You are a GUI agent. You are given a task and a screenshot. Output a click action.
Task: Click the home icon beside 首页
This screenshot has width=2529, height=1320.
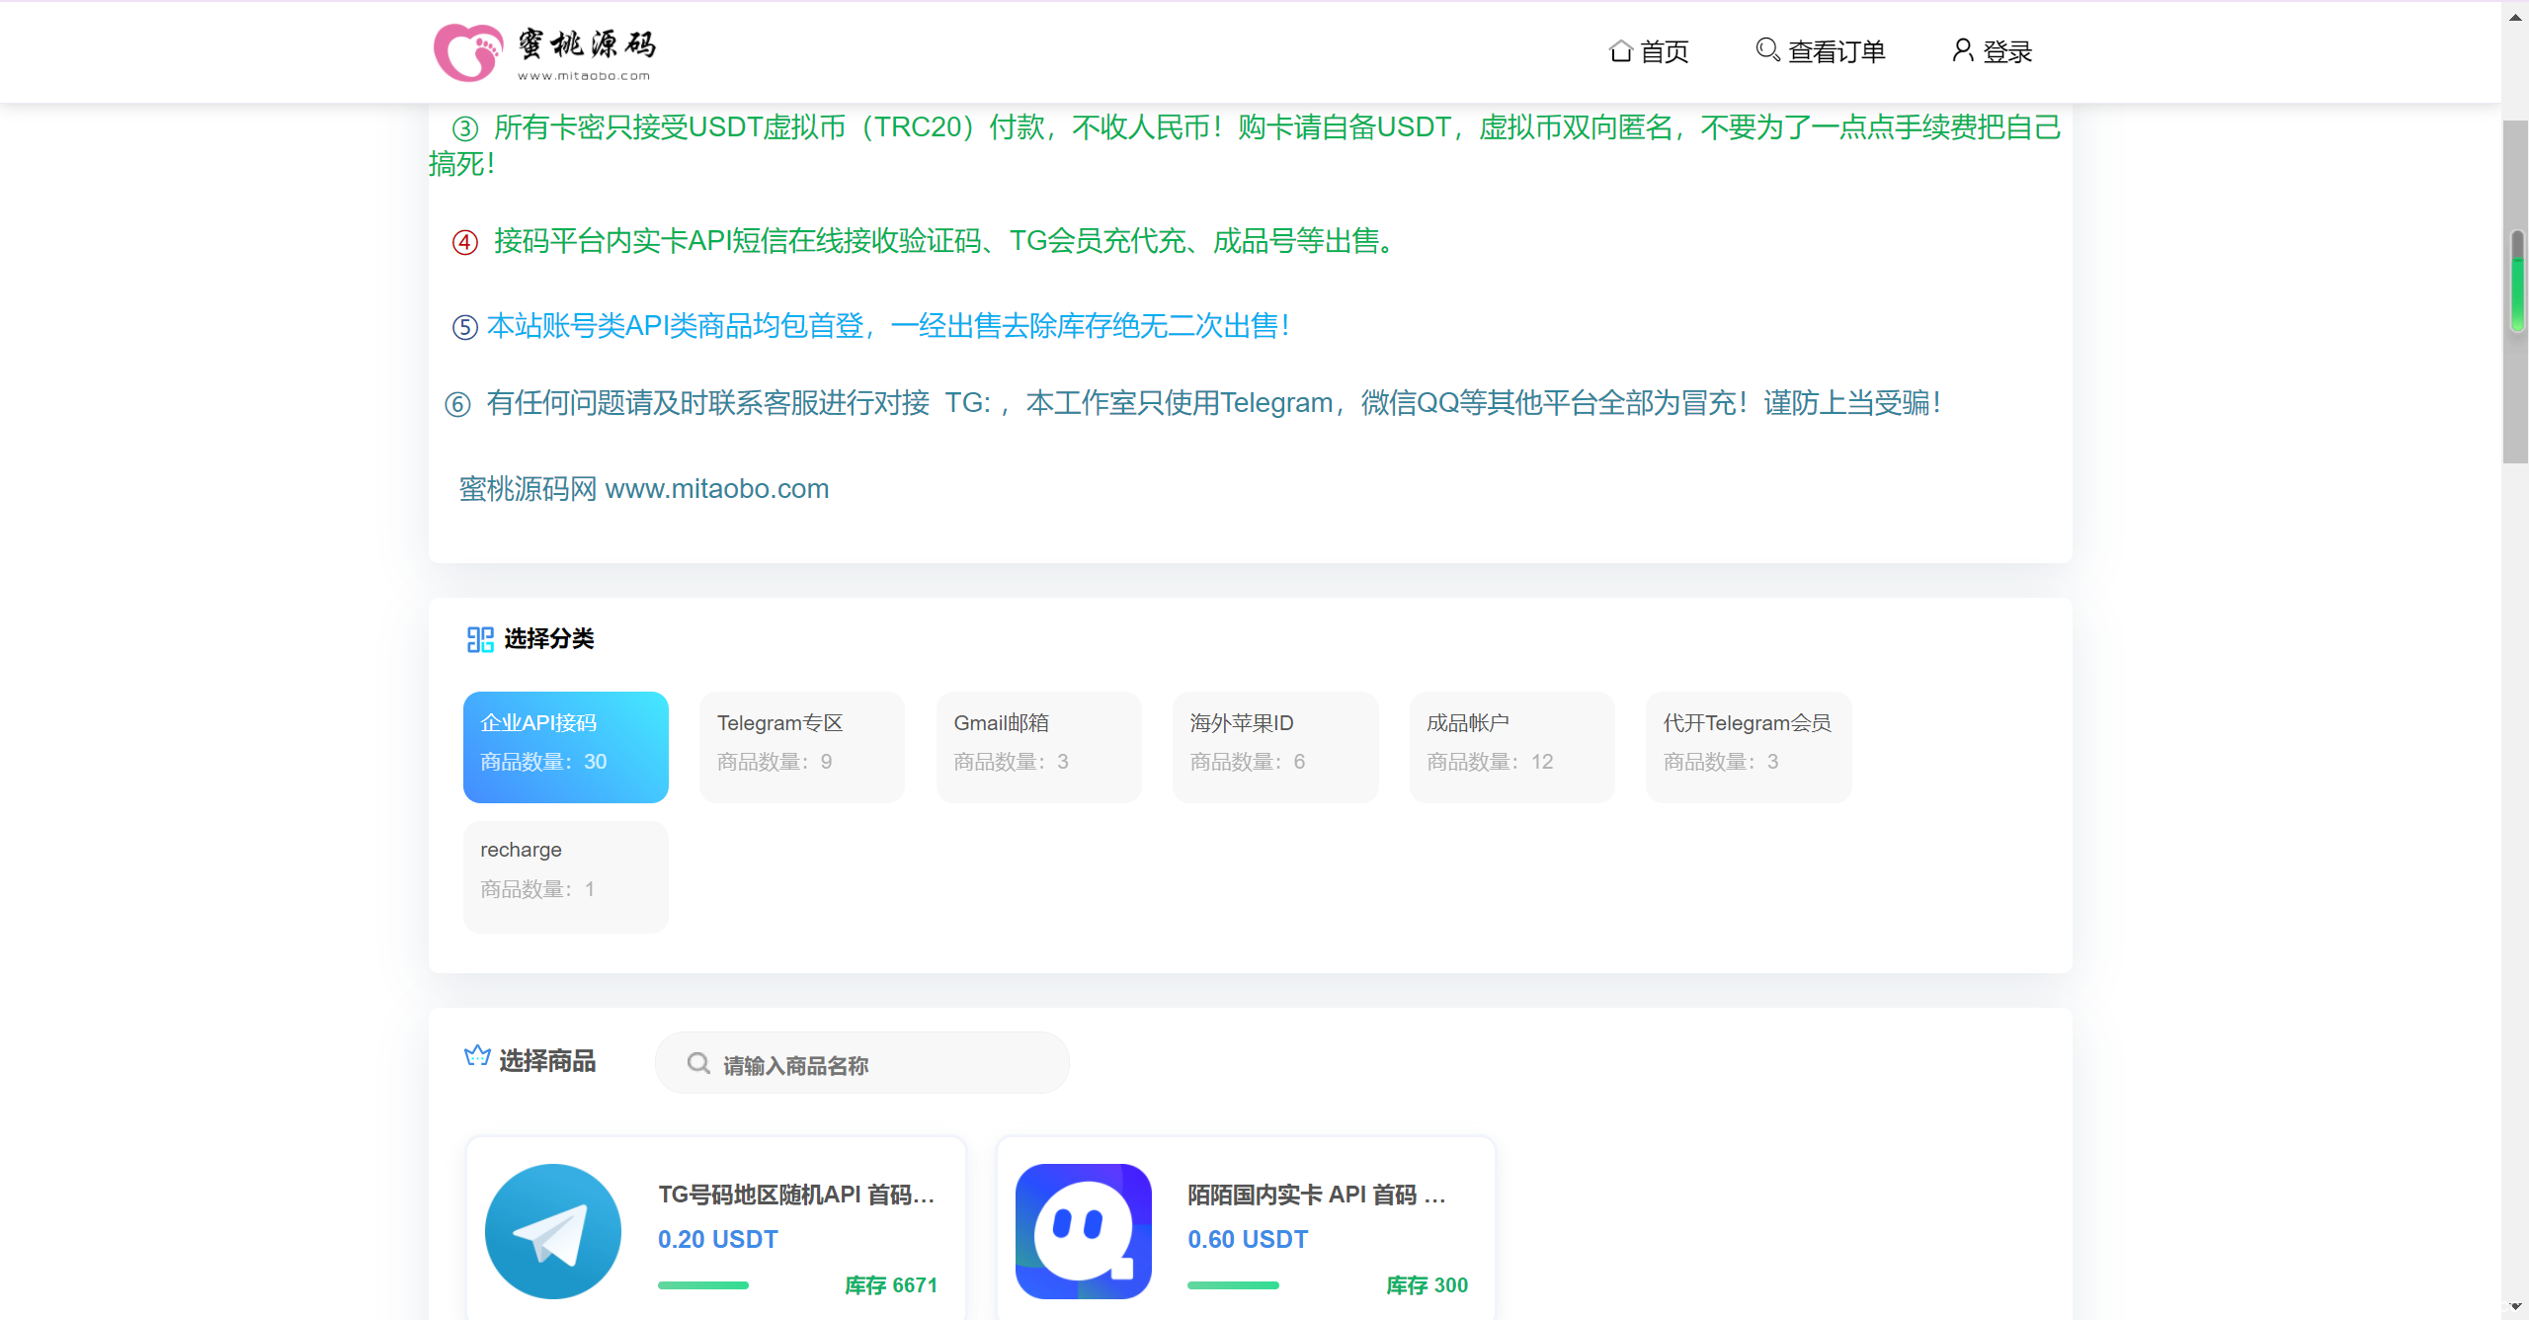[x=1620, y=49]
